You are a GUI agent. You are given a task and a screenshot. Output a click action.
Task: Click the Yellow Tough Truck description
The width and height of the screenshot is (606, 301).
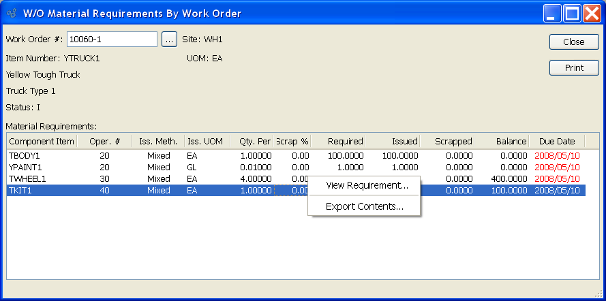[x=43, y=75]
